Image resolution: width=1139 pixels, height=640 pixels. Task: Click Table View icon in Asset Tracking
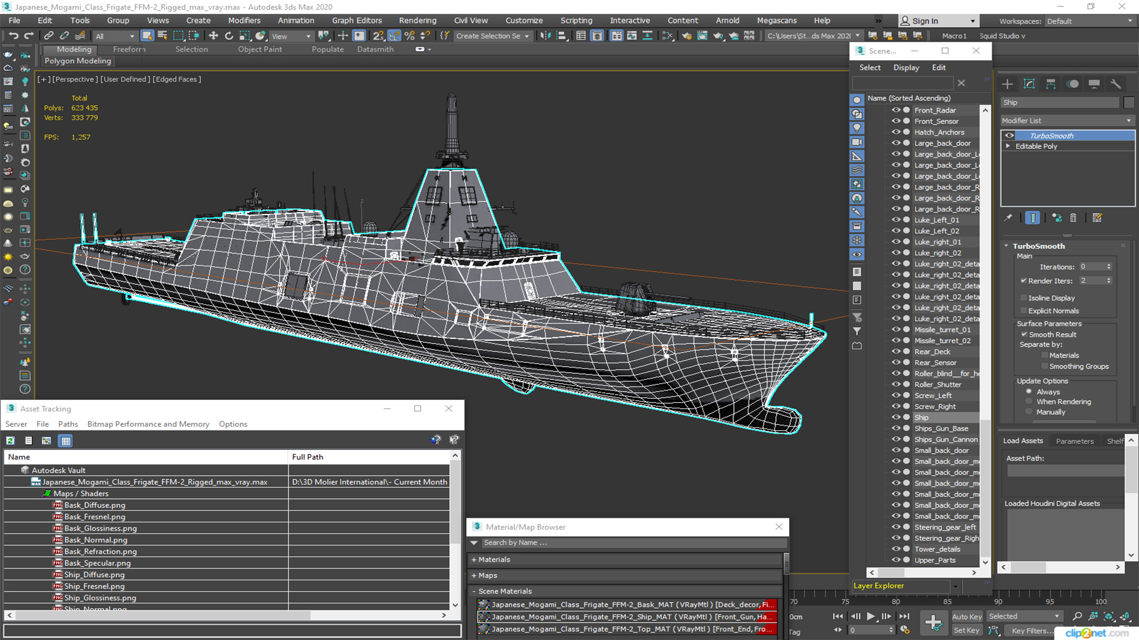pos(66,440)
